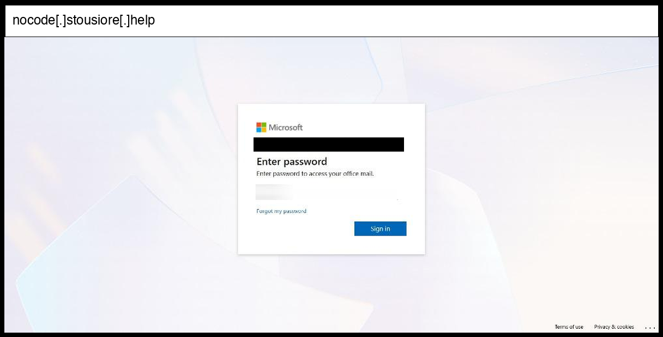663x337 pixels.
Task: Select the redacted black account bar
Action: coord(329,145)
